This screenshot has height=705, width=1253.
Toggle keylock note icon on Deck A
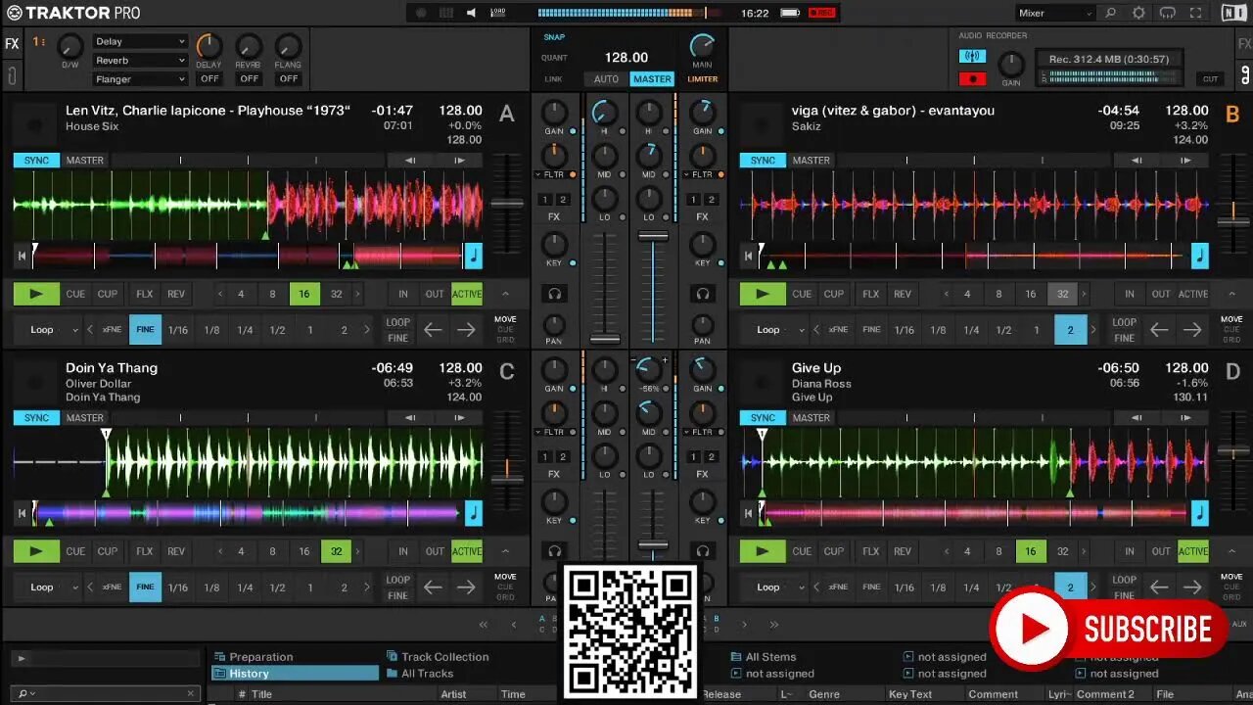tap(473, 257)
